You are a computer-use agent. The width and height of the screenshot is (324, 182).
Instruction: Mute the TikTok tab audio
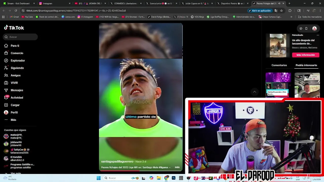279,4
